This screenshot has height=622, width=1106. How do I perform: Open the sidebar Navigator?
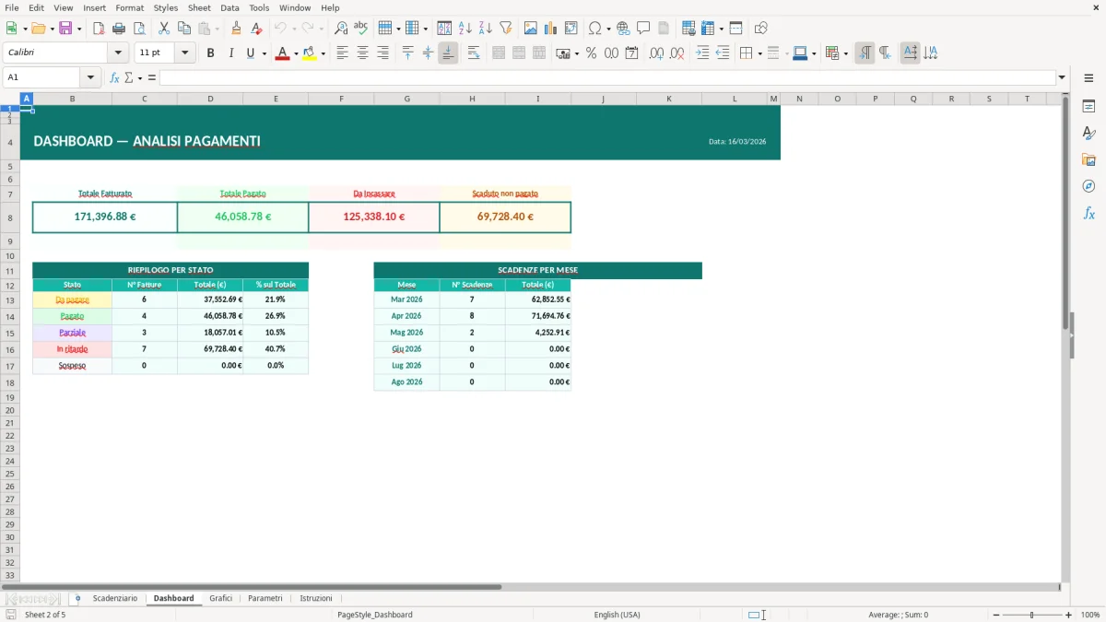[x=1088, y=186]
